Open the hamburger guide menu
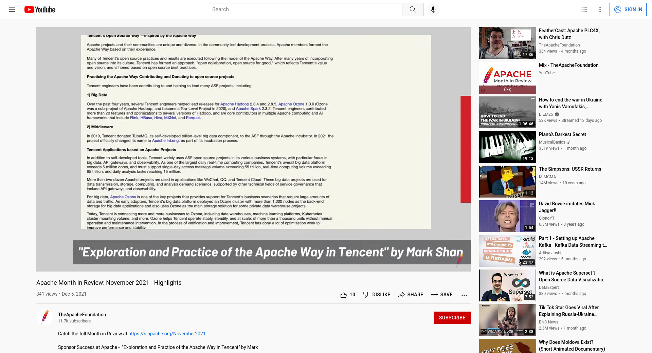Image resolution: width=652 pixels, height=353 pixels. tap(12, 10)
